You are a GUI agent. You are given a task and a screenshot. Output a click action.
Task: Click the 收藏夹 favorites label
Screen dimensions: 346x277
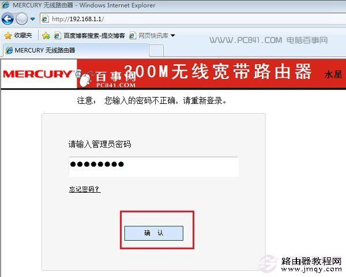click(x=23, y=35)
